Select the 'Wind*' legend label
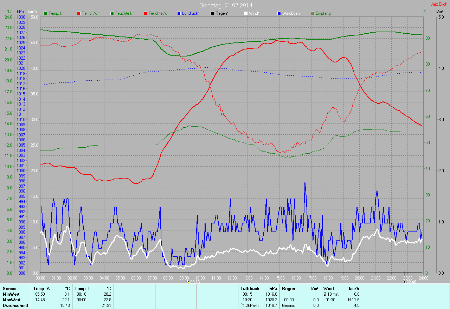Image resolution: width=450 pixels, height=309 pixels. pyautogui.click(x=254, y=13)
